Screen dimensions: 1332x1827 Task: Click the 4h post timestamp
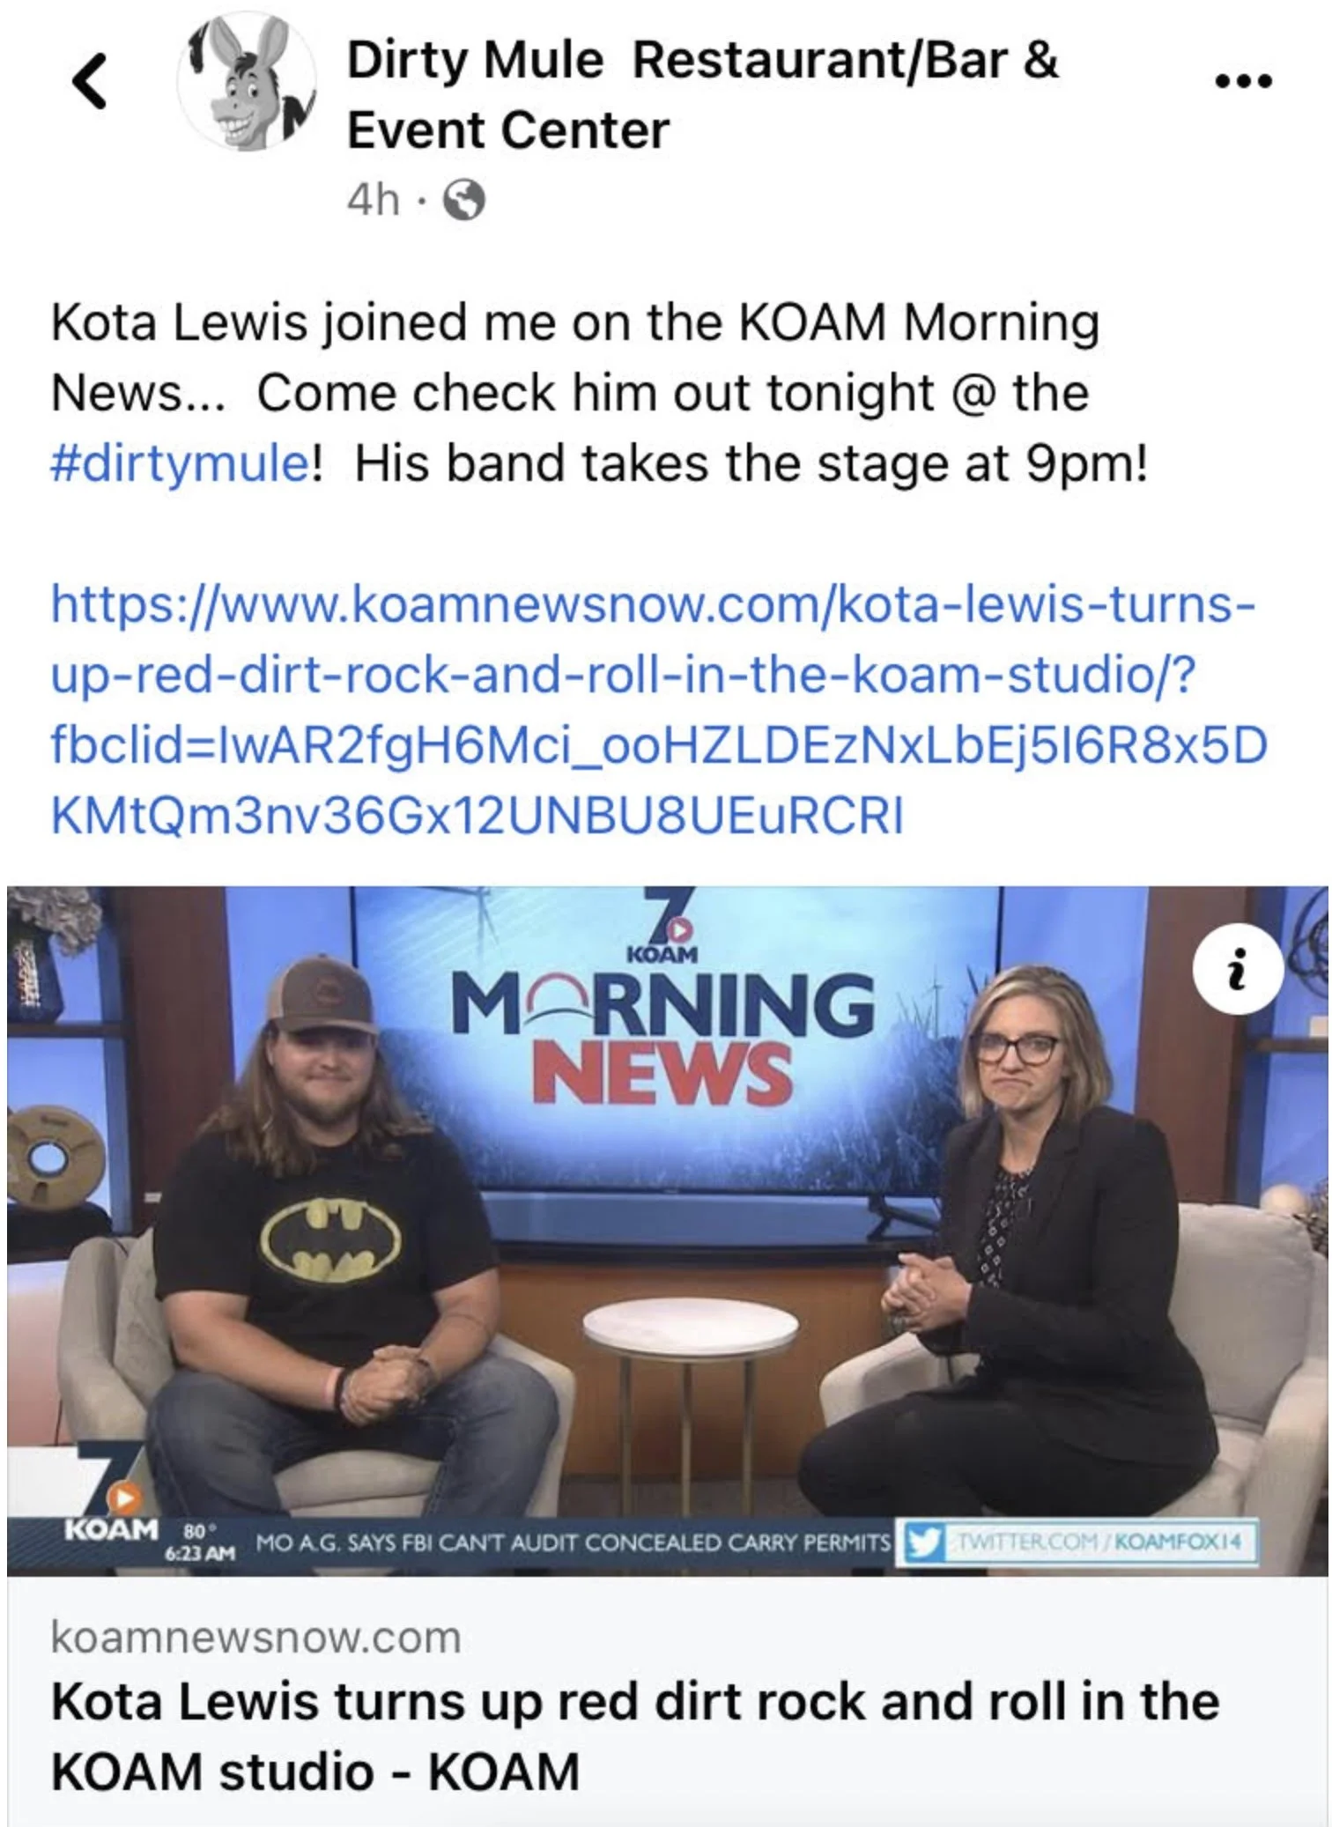tap(373, 200)
